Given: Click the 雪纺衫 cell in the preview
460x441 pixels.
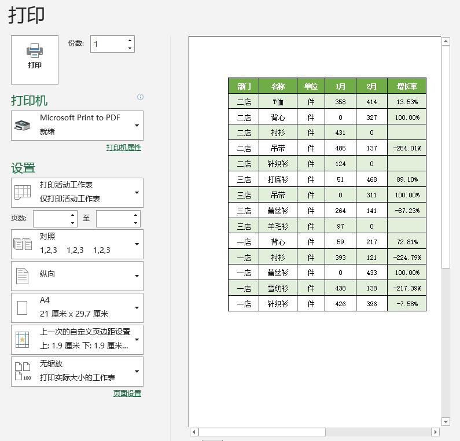Looking at the screenshot, I should (x=278, y=288).
